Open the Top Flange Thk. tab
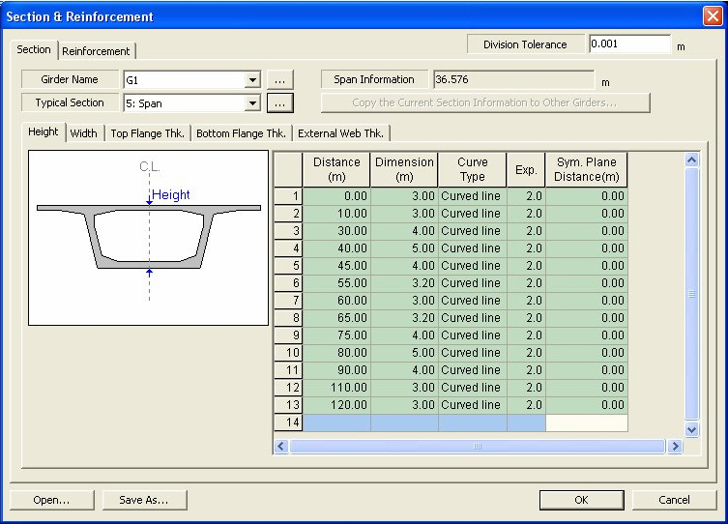The height and width of the screenshot is (524, 728). 147,133
